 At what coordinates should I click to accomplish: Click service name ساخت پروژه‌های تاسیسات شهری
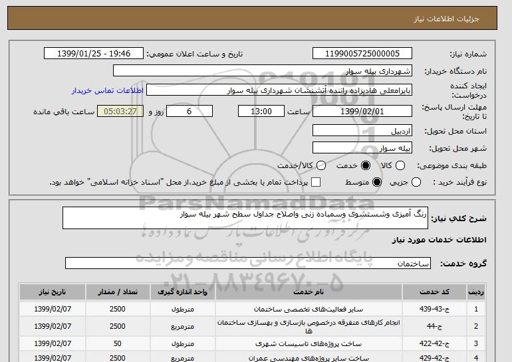[x=309, y=343]
